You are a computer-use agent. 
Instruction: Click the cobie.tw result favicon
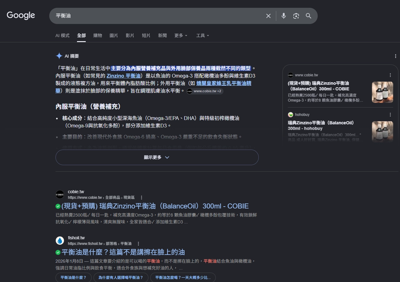pyautogui.click(x=60, y=194)
